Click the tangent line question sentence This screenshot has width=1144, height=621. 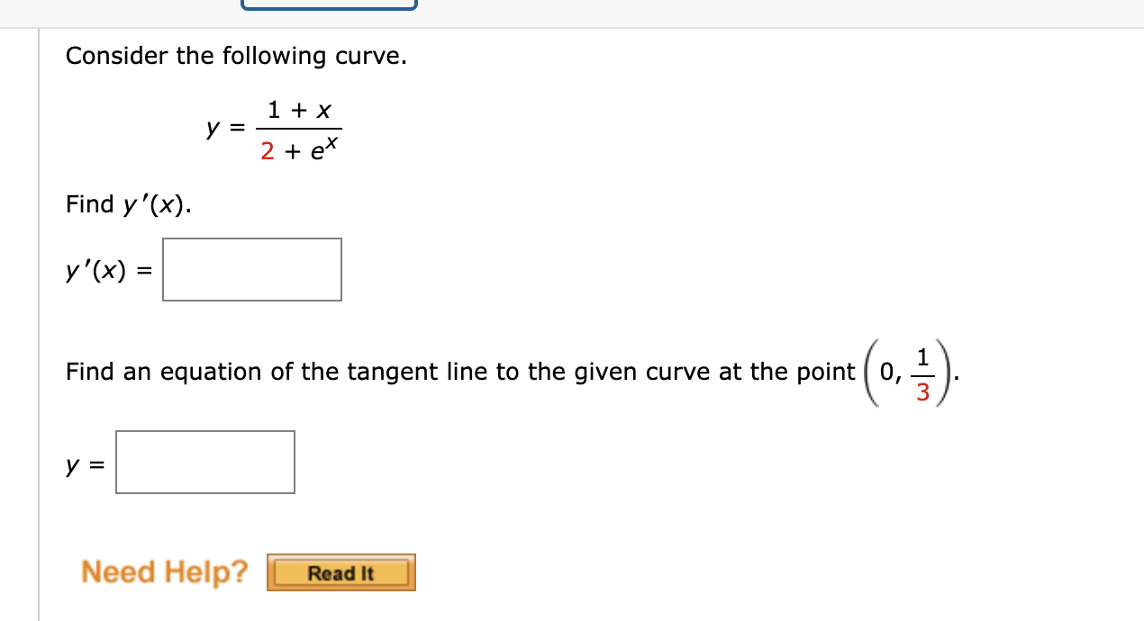pos(459,371)
